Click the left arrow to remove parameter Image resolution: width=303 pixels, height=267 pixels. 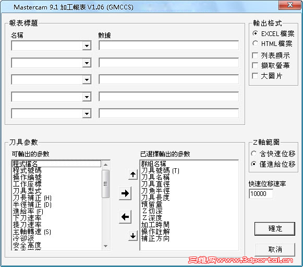tap(125, 217)
